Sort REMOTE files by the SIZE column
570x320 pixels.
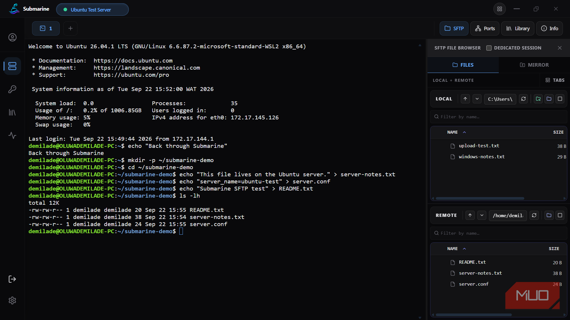click(554, 249)
